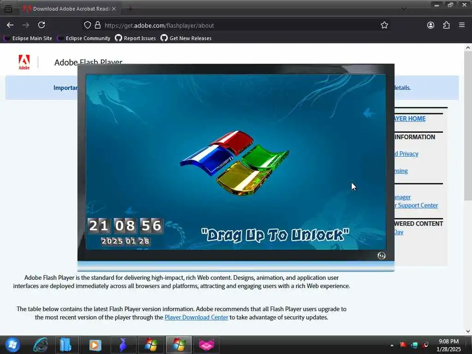Open the Day link under Powered Content
Image resolution: width=472 pixels, height=354 pixels.
click(x=399, y=232)
